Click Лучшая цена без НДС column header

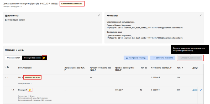tap(75, 69)
